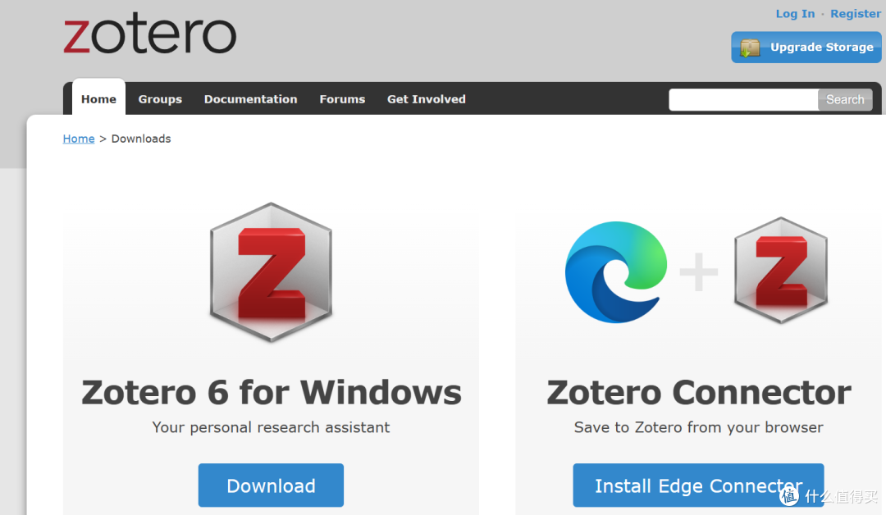886x515 pixels.
Task: Click the Zotero logo in the header
Action: pyautogui.click(x=150, y=35)
